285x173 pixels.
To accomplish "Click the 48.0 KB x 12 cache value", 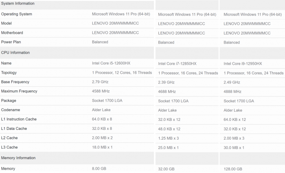I will 169,129.
